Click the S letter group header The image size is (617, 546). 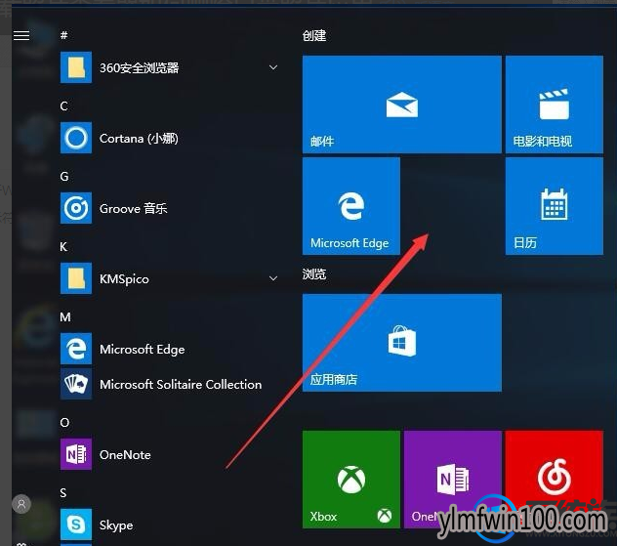click(x=63, y=493)
